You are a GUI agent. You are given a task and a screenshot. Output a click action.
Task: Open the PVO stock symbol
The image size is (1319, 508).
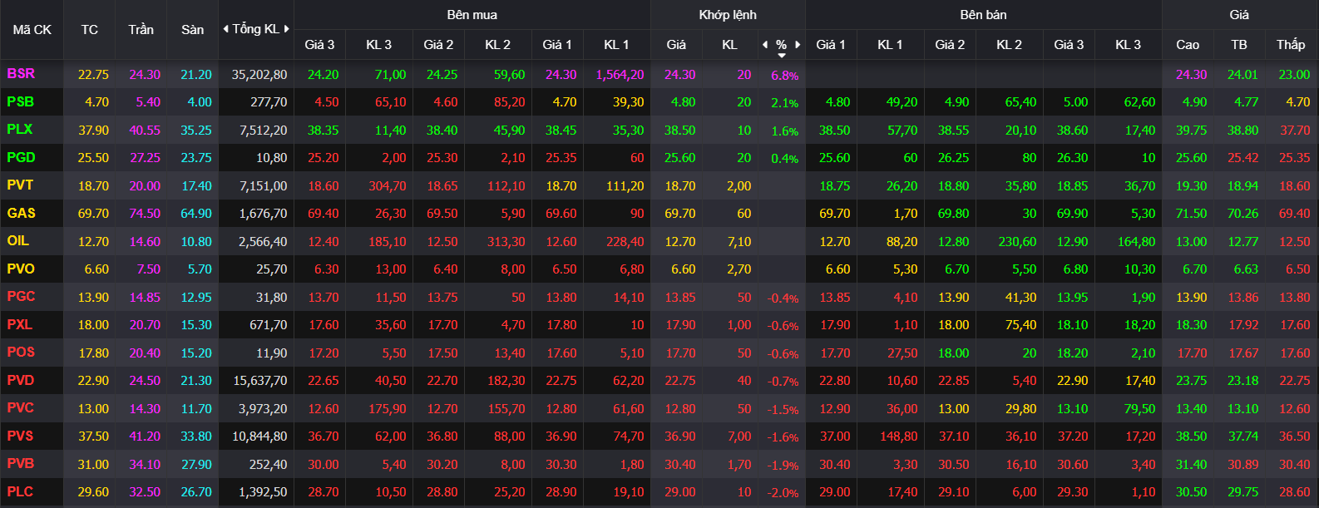21,269
